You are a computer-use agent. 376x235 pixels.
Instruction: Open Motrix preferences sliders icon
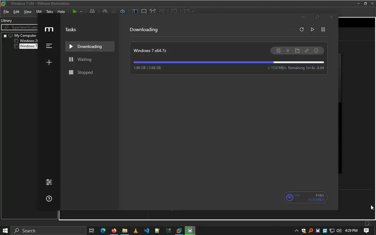pyautogui.click(x=49, y=182)
